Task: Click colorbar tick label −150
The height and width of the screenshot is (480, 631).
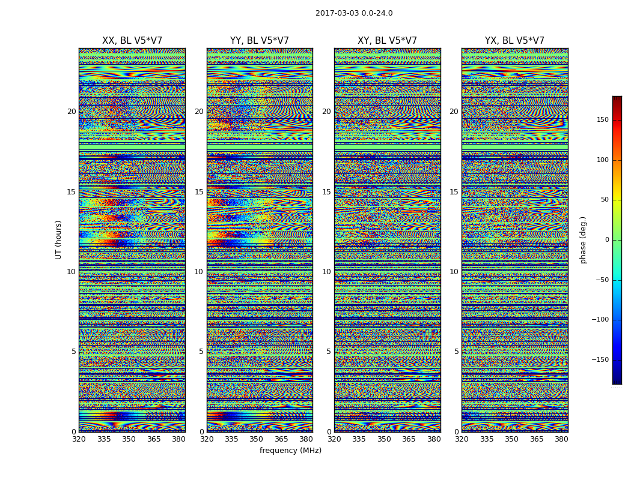Action: pos(600,360)
